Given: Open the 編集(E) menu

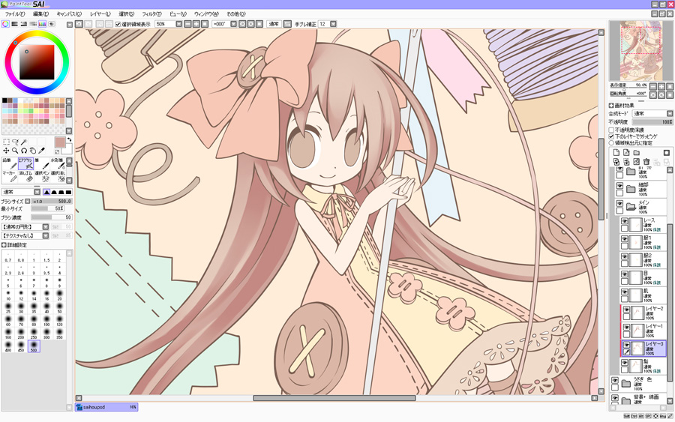Looking at the screenshot, I should (40, 13).
